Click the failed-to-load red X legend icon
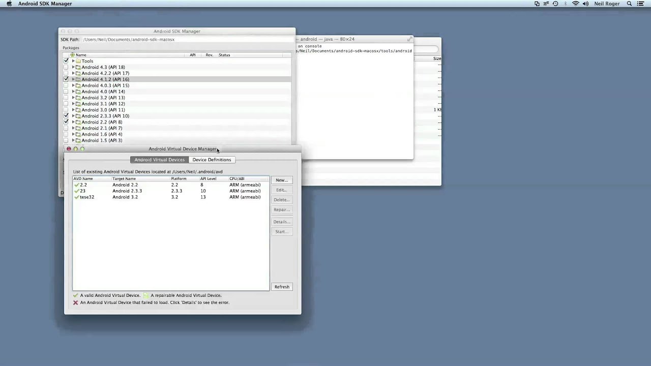The image size is (651, 366). pos(75,302)
